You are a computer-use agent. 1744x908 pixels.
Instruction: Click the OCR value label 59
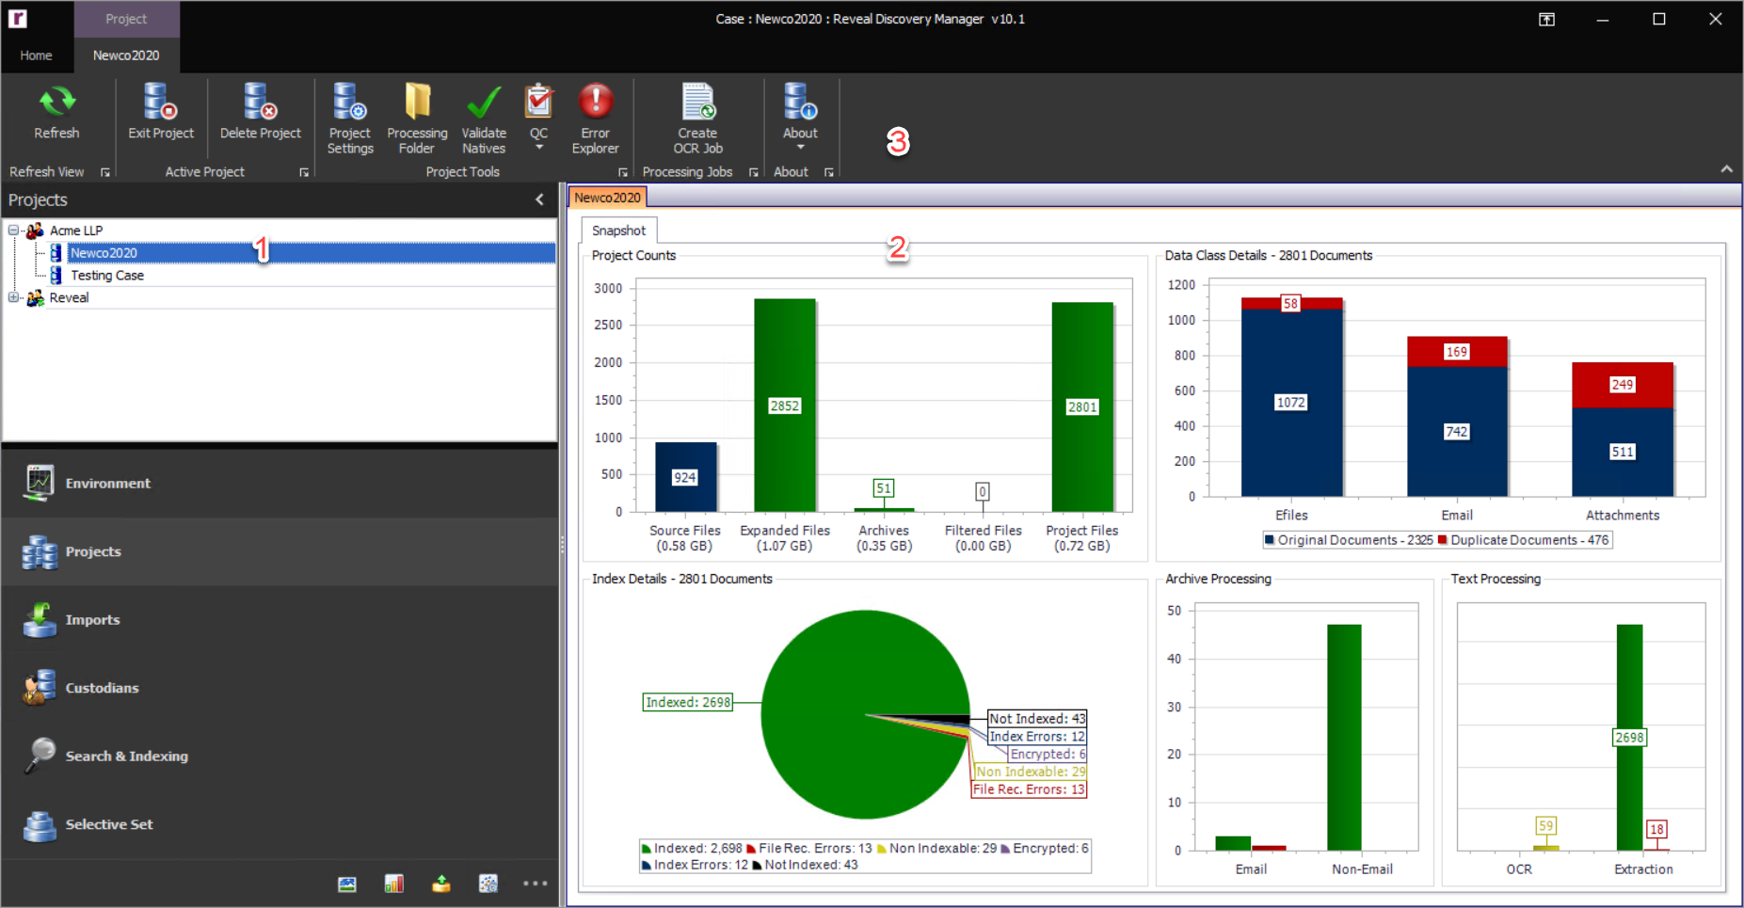click(1545, 825)
